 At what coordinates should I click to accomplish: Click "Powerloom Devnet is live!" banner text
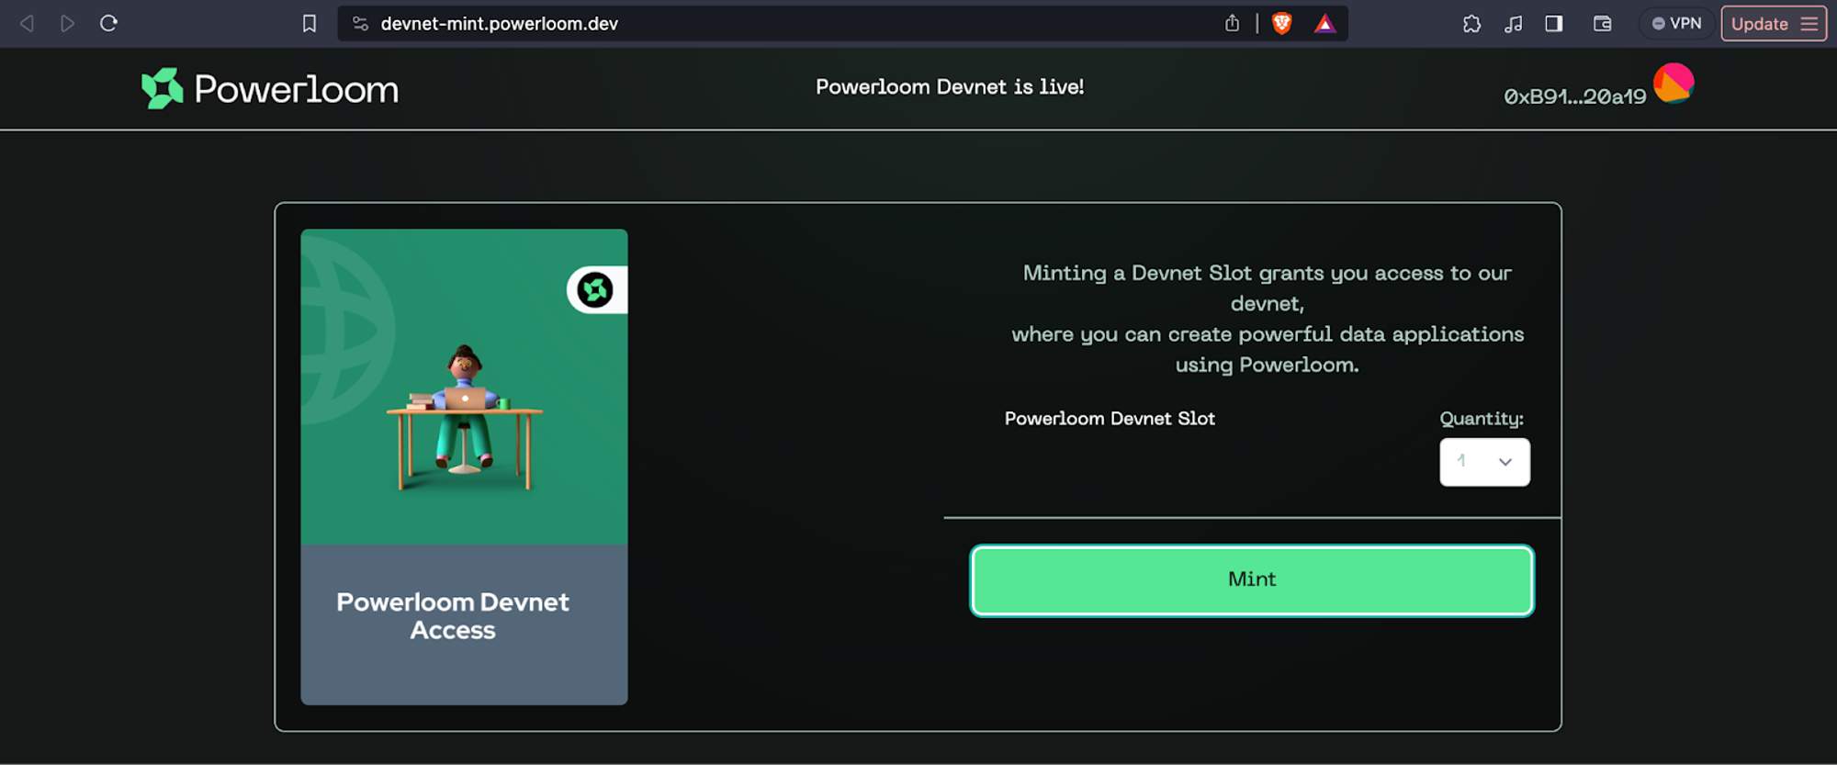[950, 87]
